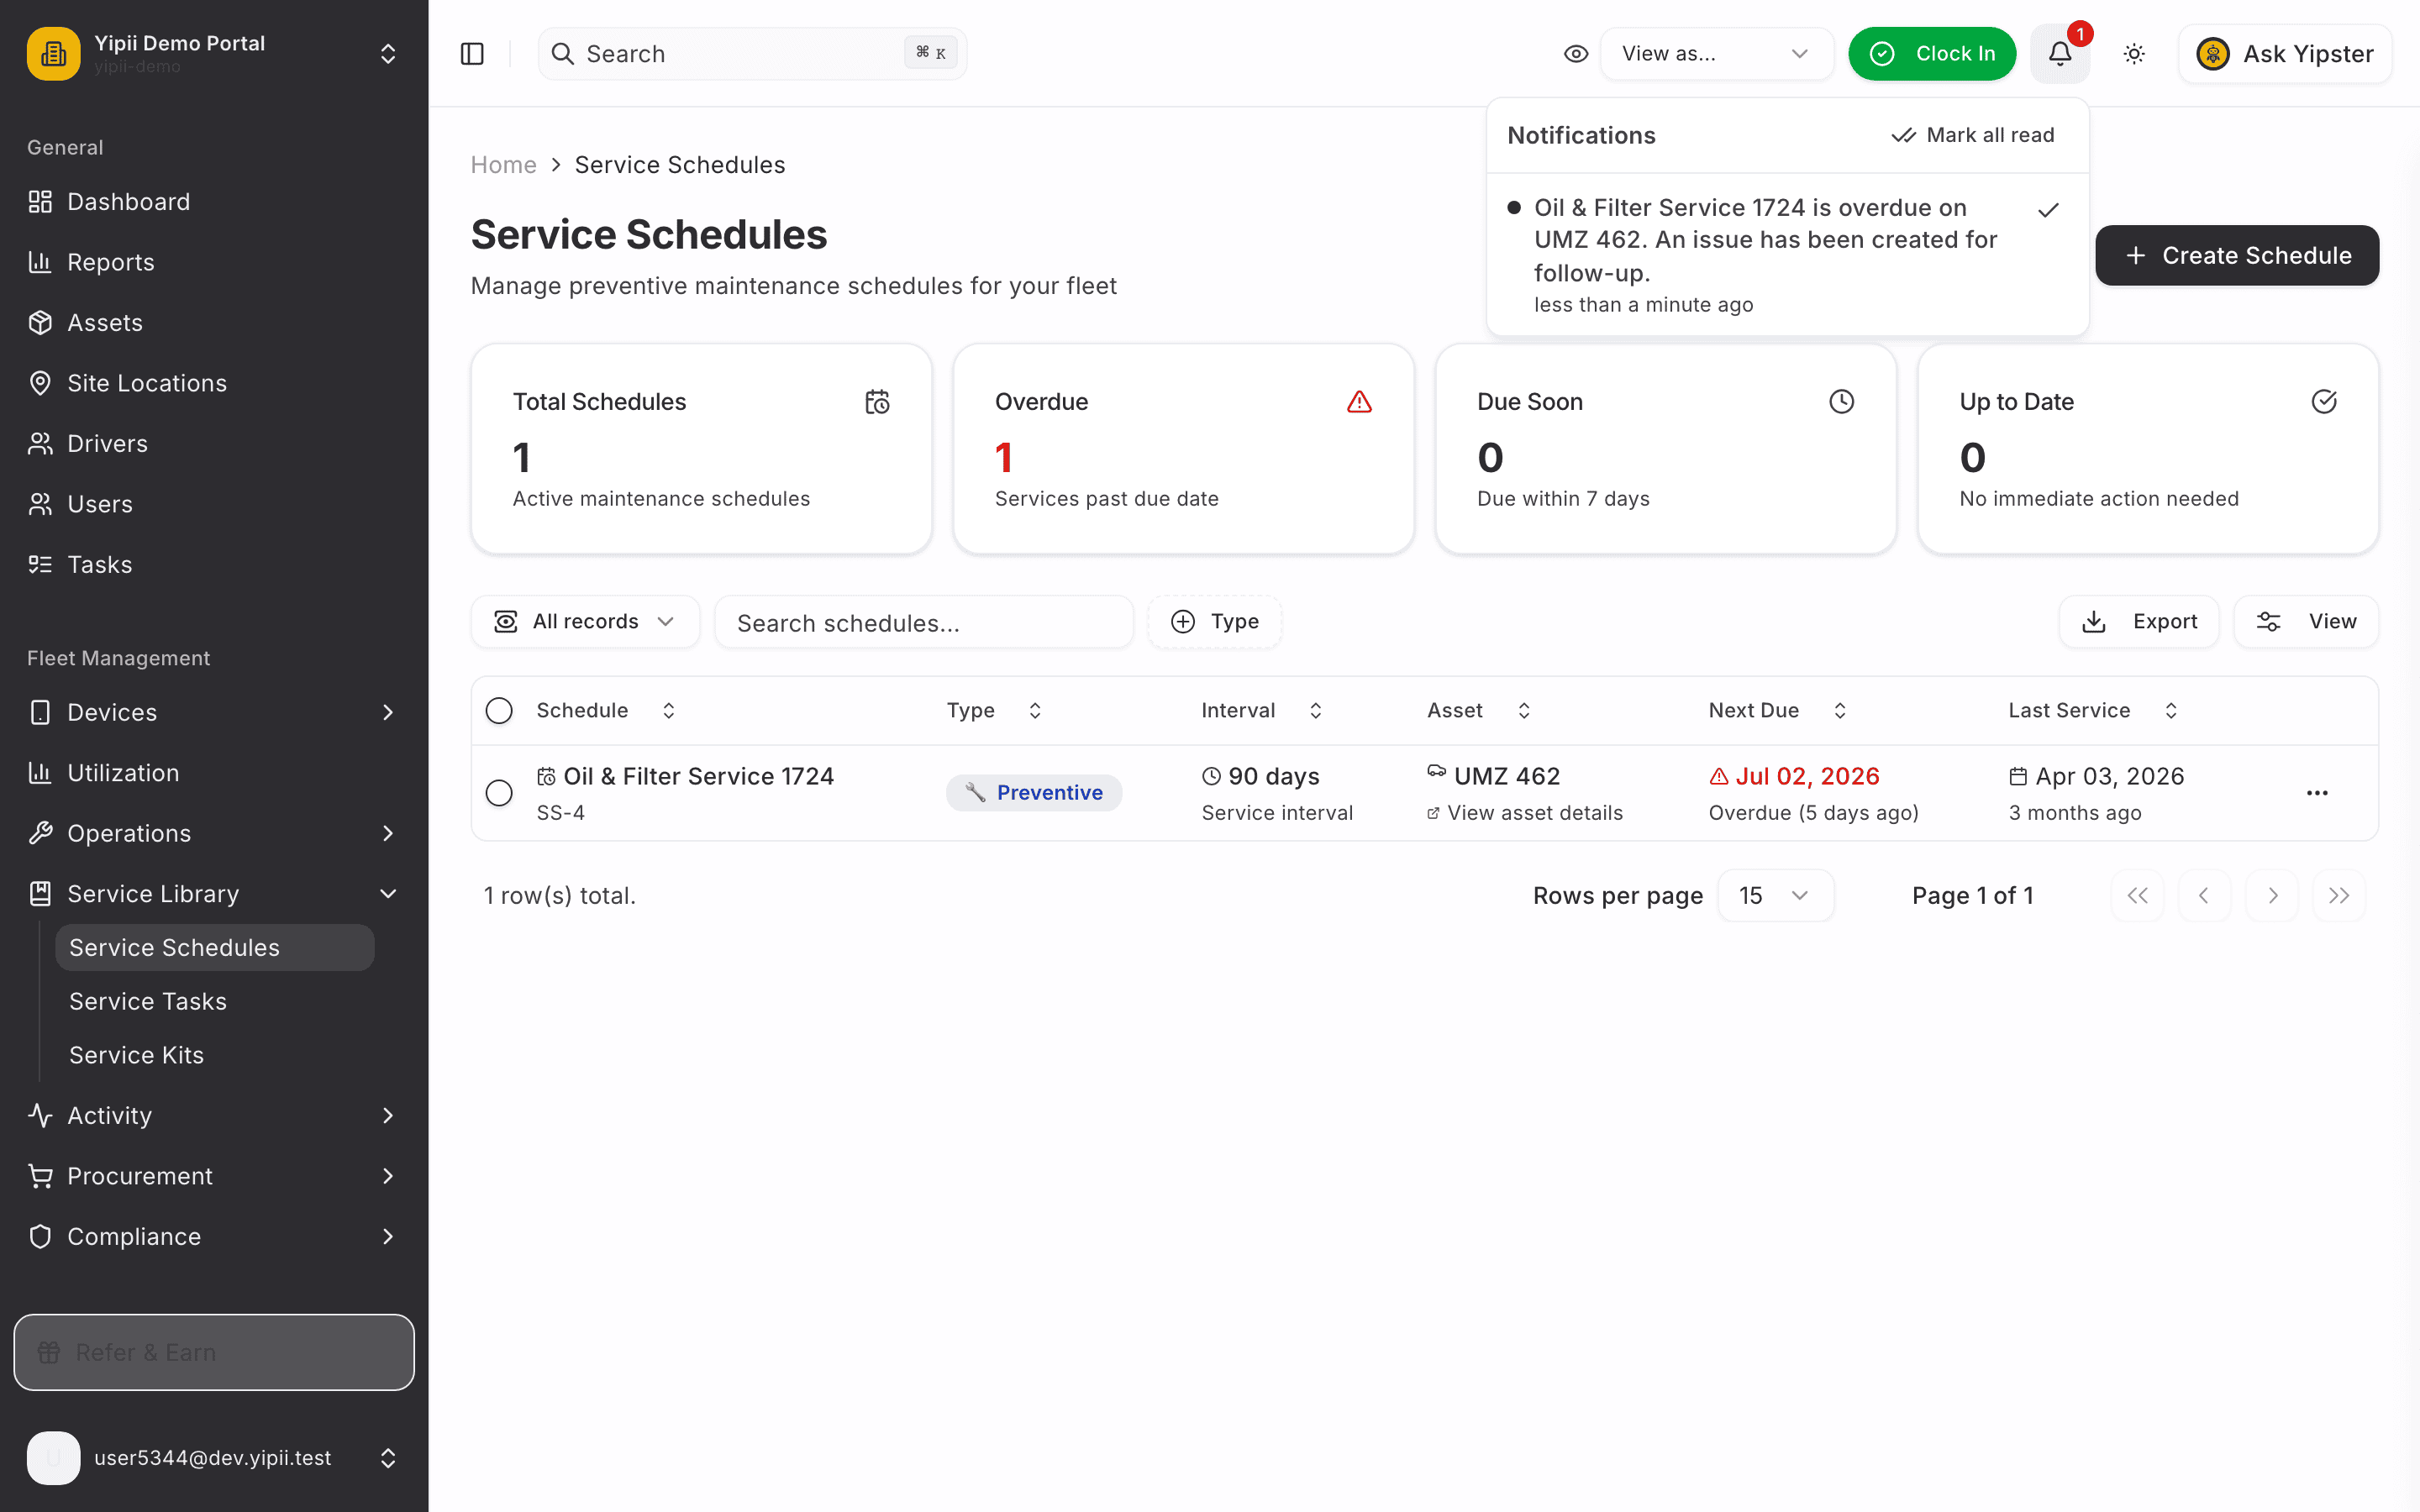Open Service Tasks in Service Library
Image resolution: width=2420 pixels, height=1512 pixels.
point(148,1002)
